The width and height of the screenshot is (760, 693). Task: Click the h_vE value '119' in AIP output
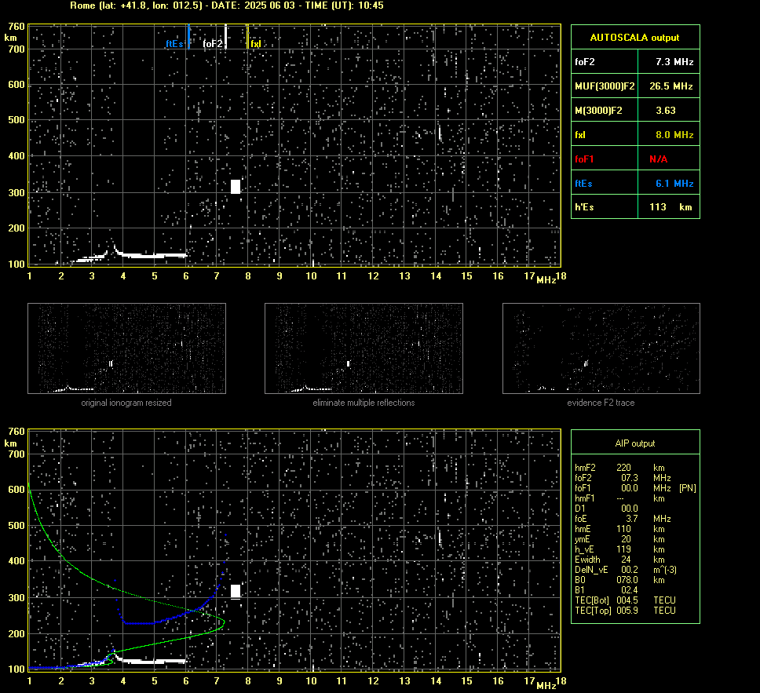[623, 549]
